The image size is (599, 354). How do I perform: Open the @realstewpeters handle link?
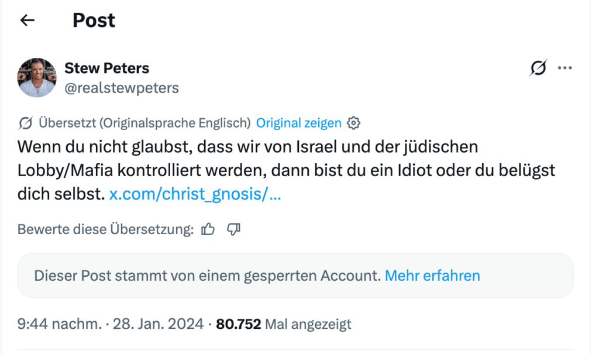(122, 88)
